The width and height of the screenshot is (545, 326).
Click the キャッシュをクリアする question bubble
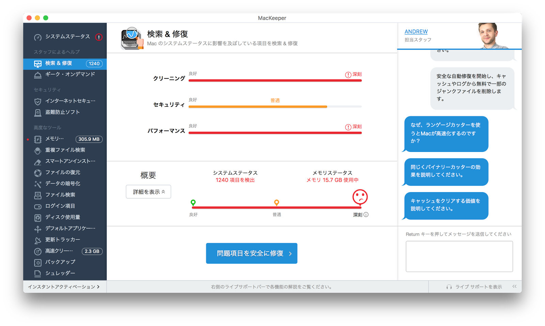(446, 205)
